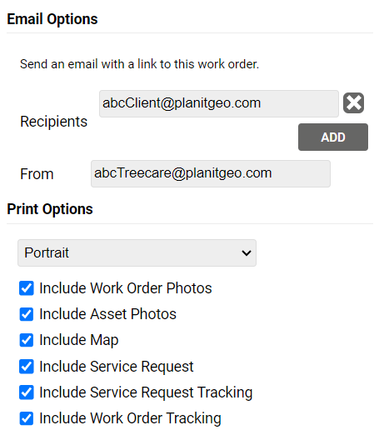Focus the From email address field
The width and height of the screenshot is (379, 435).
211,173
